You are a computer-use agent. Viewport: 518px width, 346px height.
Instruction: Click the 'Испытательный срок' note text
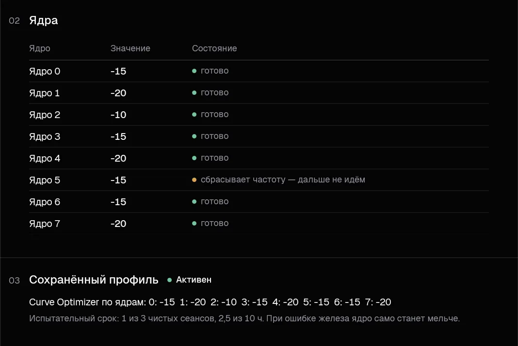(244, 318)
